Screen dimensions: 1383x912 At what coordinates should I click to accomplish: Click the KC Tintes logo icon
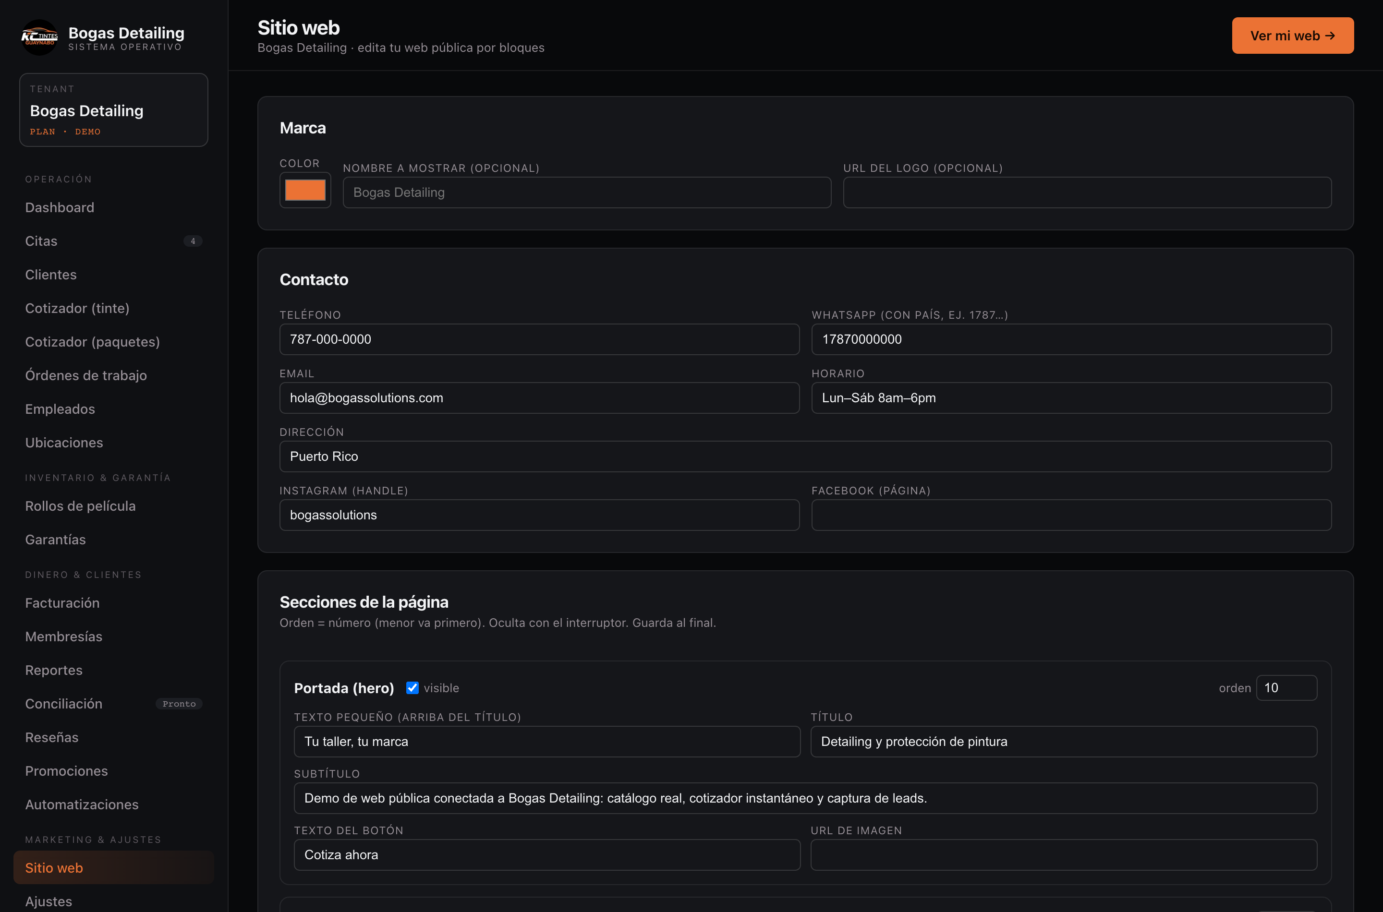tap(39, 38)
